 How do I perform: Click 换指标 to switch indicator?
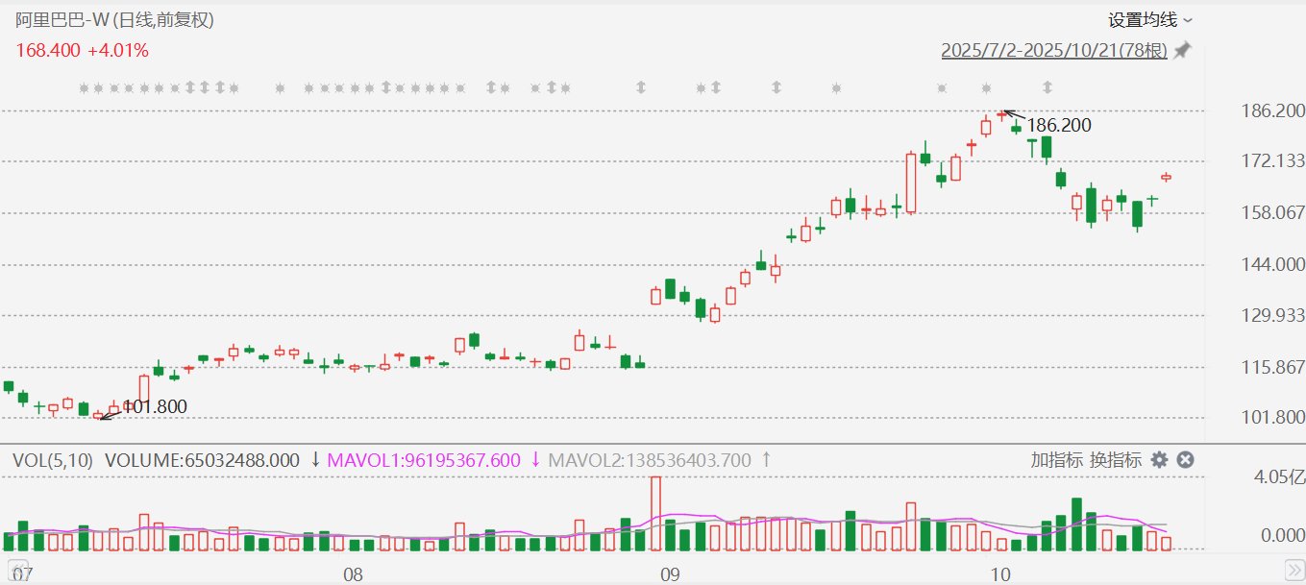pyautogui.click(x=1116, y=460)
